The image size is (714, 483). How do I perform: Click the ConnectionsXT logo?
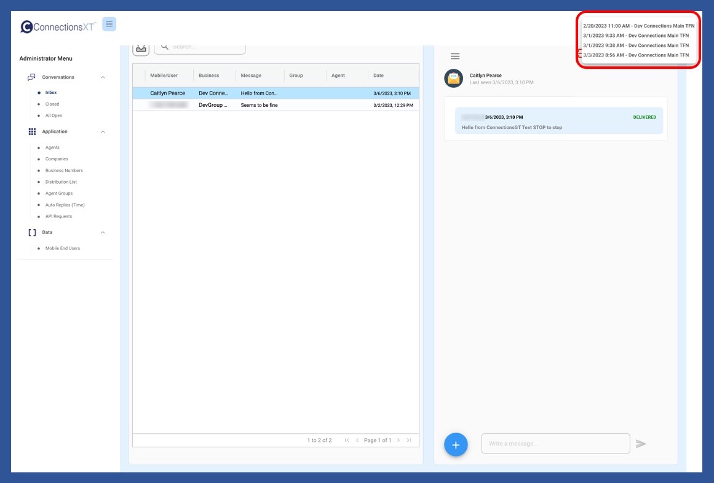pyautogui.click(x=58, y=27)
